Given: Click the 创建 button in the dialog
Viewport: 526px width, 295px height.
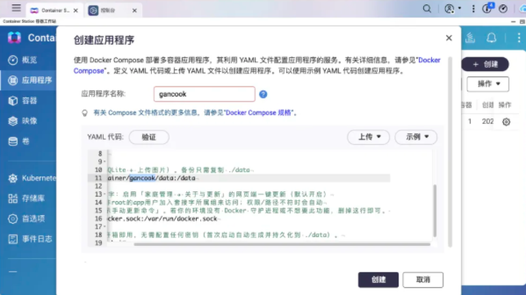Looking at the screenshot, I should pos(378,279).
